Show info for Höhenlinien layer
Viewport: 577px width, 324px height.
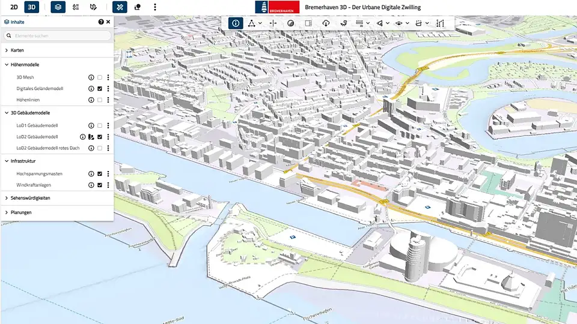click(91, 100)
